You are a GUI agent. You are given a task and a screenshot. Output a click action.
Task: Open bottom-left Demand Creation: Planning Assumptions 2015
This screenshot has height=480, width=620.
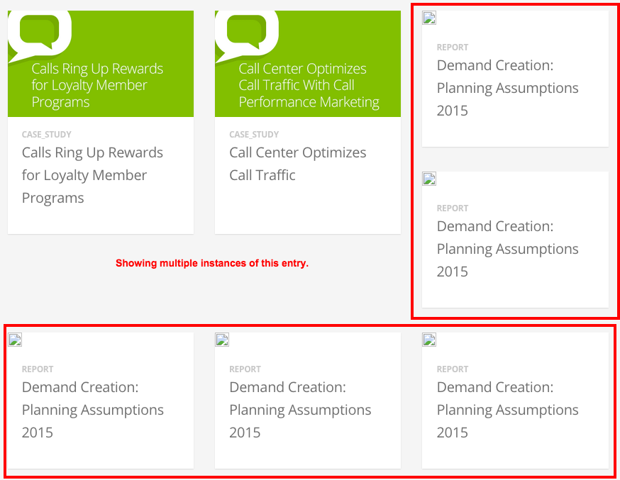tap(93, 410)
